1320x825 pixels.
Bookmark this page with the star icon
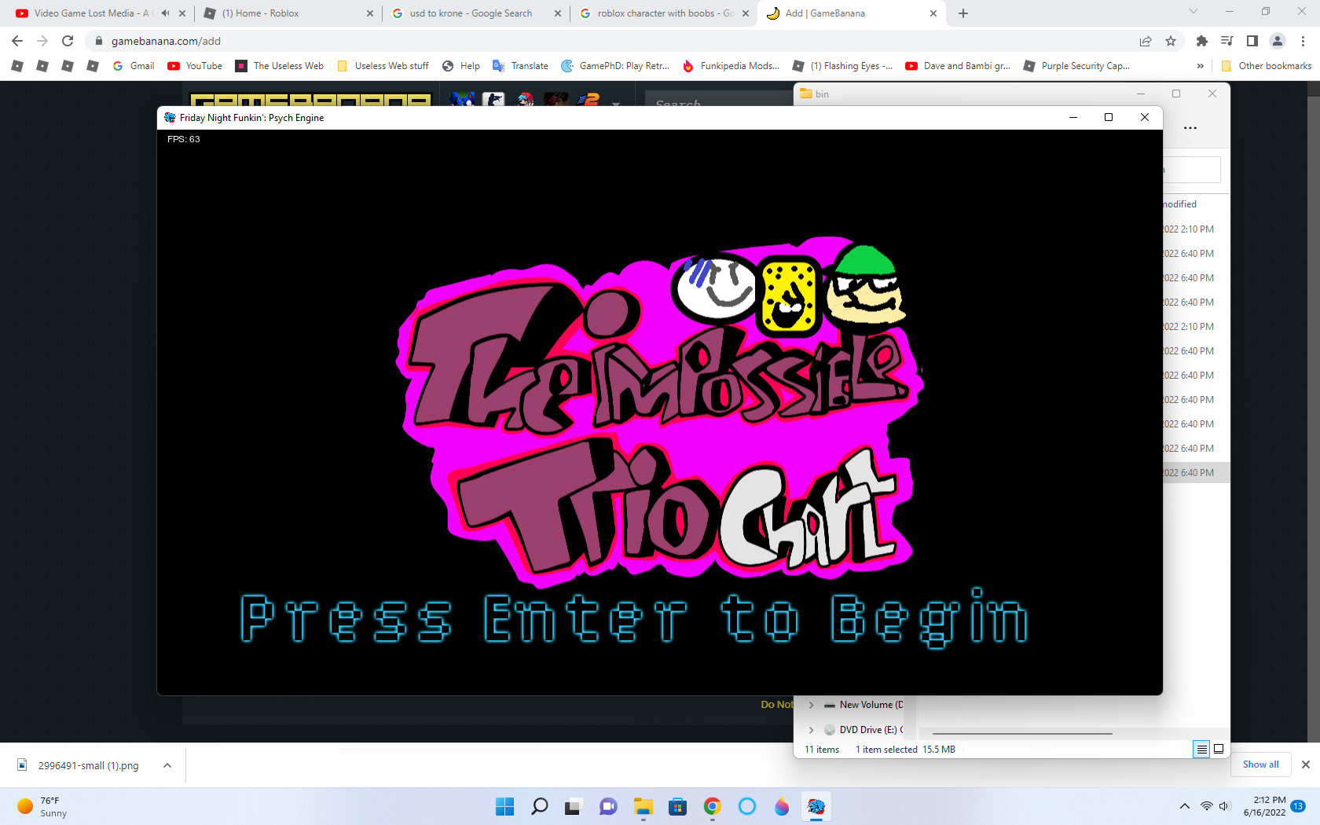pos(1171,41)
